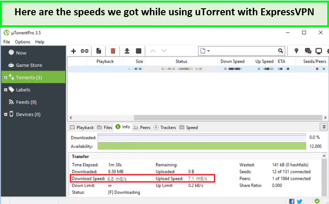Click the '0.2 kB/s' up limit value
Image resolution: width=329 pixels, height=204 pixels.
pos(196,186)
